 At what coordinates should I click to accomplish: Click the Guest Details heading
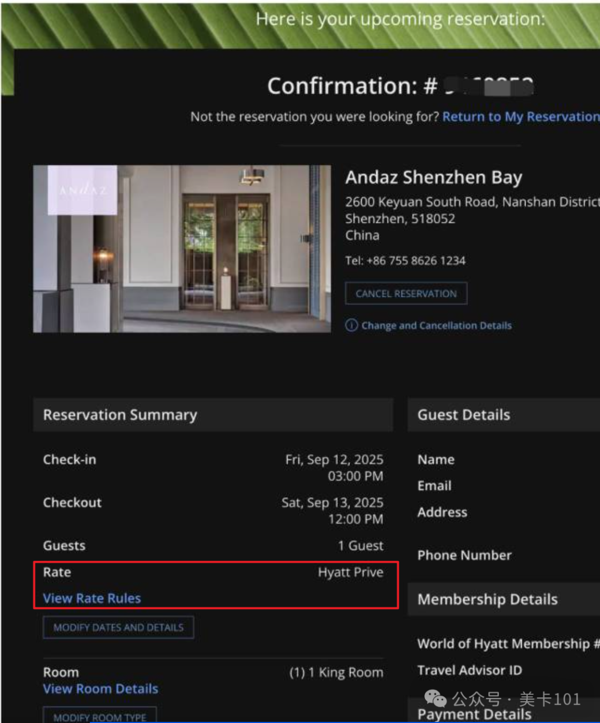[464, 415]
